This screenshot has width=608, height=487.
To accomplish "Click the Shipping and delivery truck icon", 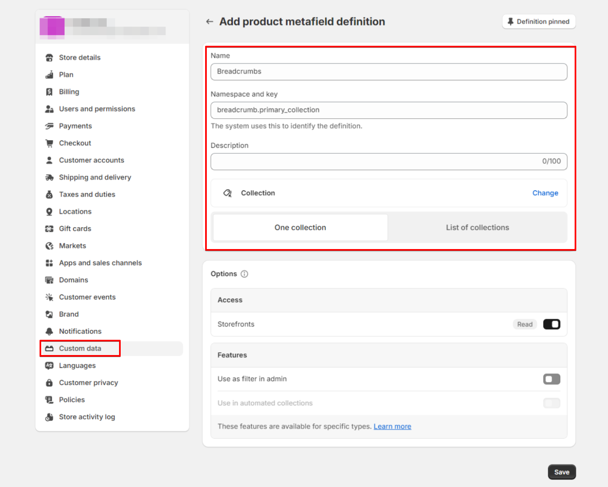I will 49,177.
